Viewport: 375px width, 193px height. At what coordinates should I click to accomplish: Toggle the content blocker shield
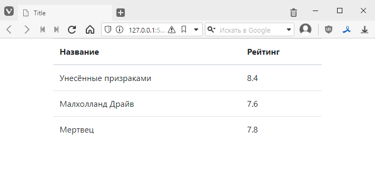(108, 29)
